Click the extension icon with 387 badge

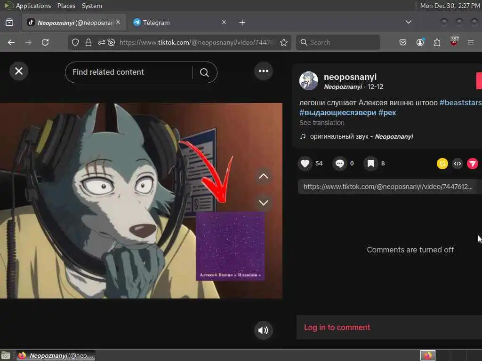(x=454, y=41)
